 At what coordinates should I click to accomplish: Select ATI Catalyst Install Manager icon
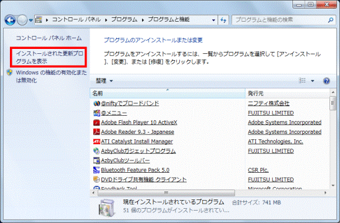(x=96, y=141)
